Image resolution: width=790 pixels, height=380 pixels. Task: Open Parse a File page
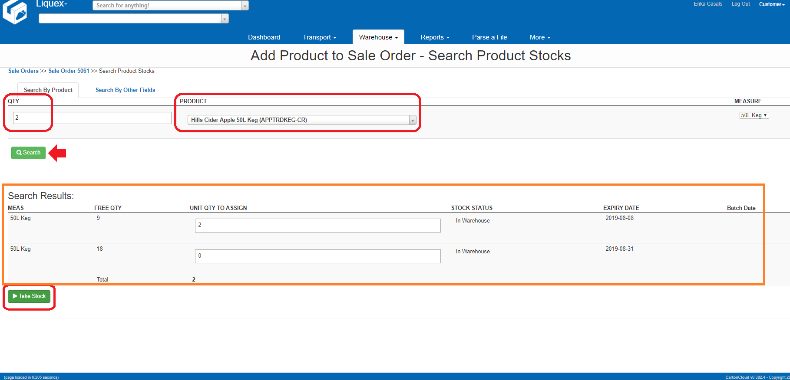point(489,37)
